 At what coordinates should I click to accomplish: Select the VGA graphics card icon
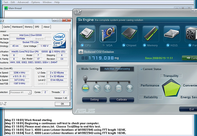(x=108, y=34)
